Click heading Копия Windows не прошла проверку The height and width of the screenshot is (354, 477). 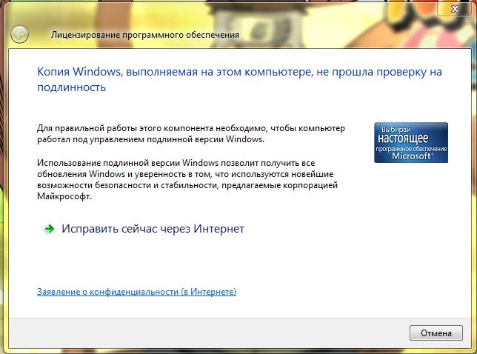(239, 79)
